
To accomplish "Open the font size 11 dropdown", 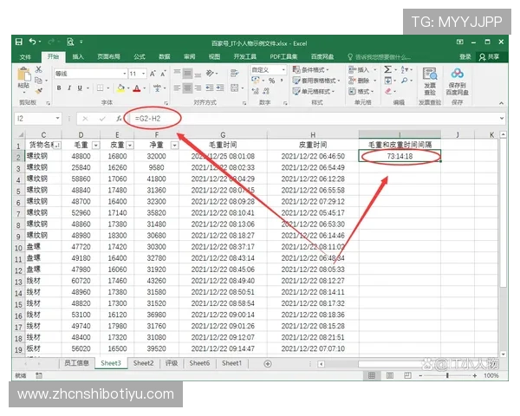I will coord(144,74).
